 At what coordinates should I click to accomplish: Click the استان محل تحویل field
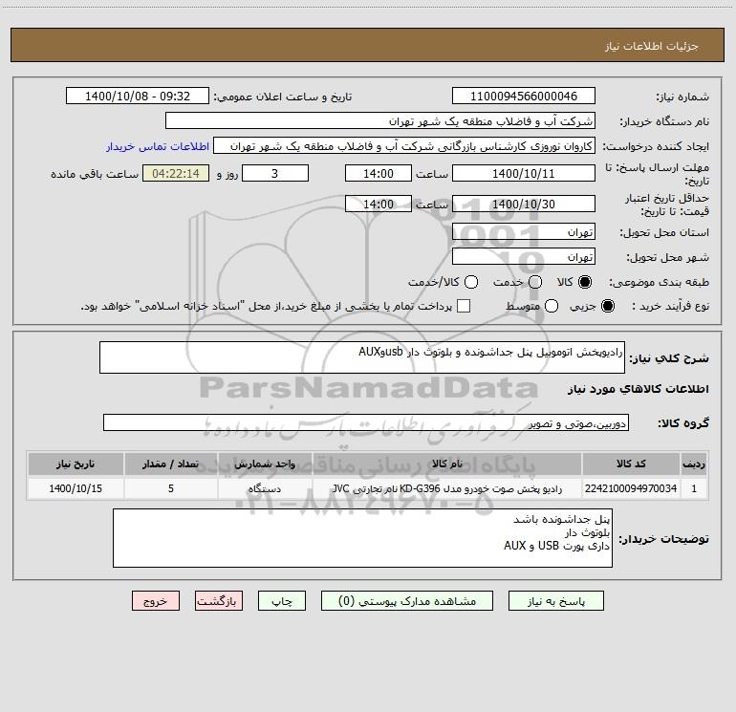(x=524, y=231)
